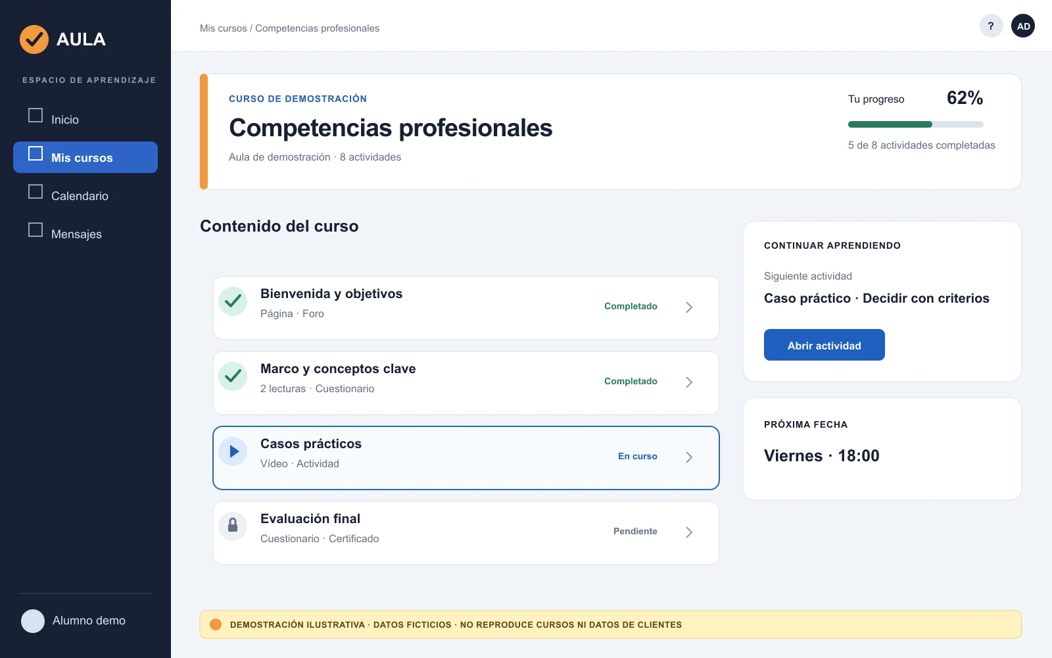Click the green check icon beside Bienvenida y objetivos
1052x658 pixels.
[233, 301]
